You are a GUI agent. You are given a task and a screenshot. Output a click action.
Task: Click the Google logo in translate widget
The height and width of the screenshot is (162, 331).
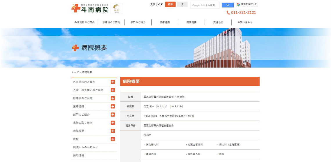pyautogui.click(x=239, y=4)
